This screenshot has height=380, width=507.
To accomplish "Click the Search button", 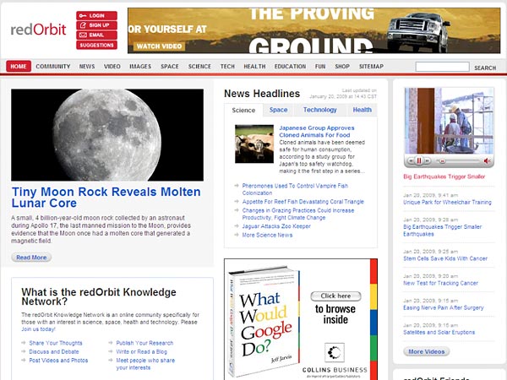I will pyautogui.click(x=485, y=68).
